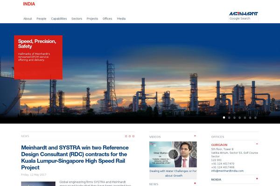This screenshot has height=186, width=280.
Task: Select the fifth slideshow dot
Action: [x=245, y=118]
